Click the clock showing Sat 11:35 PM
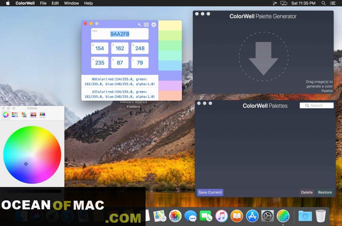Viewport: 342px width, 226px height. tap(303, 3)
